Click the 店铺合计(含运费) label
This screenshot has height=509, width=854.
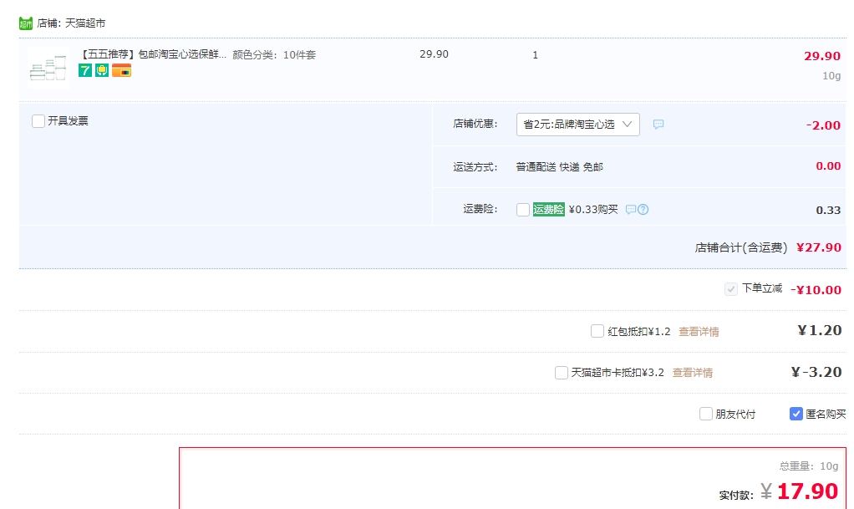click(741, 248)
